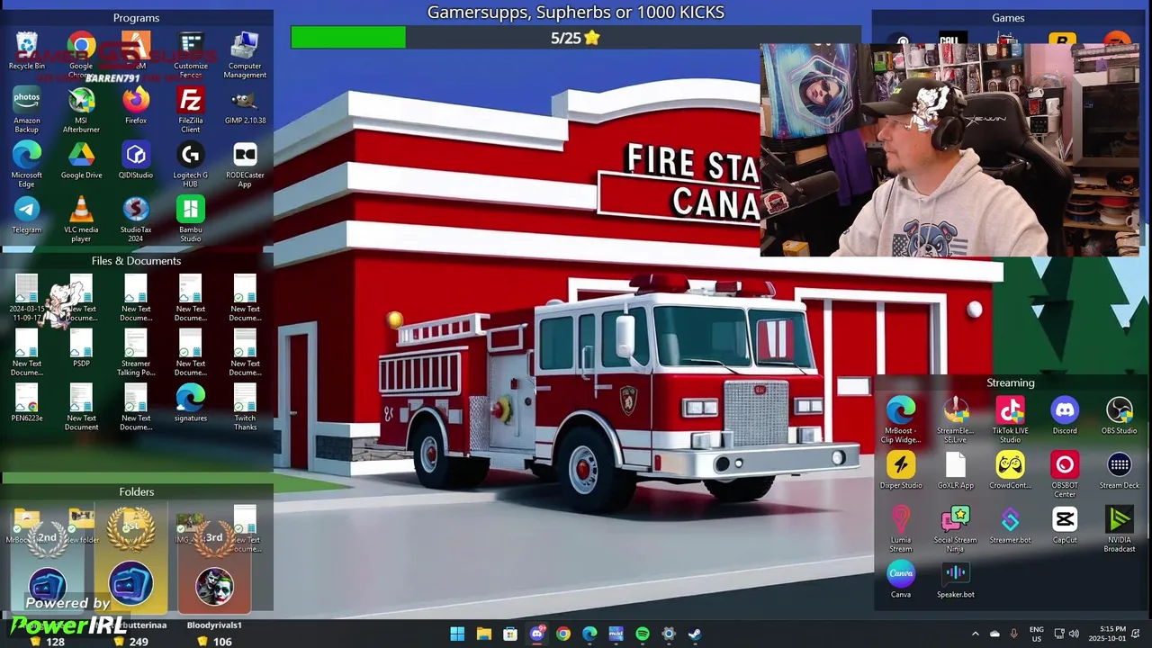The height and width of the screenshot is (648, 1152).
Task: Open OBS Studio shortcut
Action: click(1120, 416)
